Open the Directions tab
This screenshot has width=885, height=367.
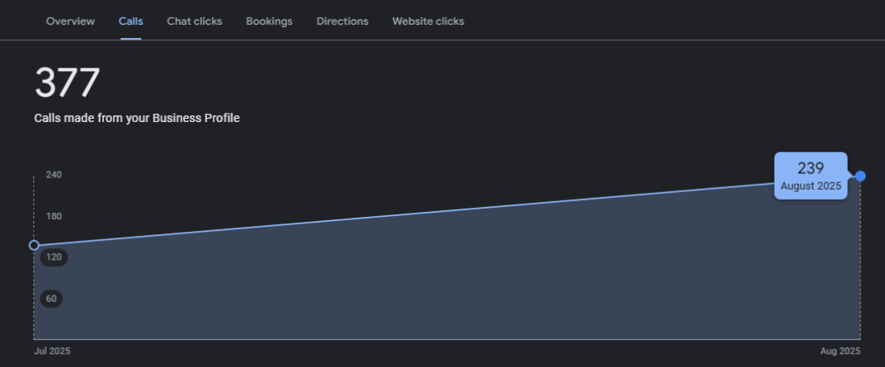point(342,21)
